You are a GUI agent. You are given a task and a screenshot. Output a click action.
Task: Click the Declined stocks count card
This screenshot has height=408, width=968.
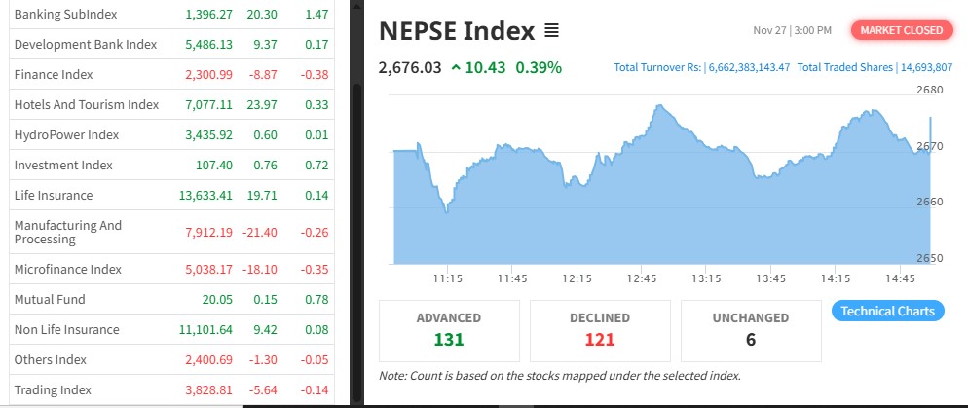[x=600, y=330]
